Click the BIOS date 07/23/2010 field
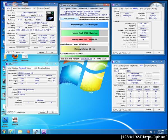This screenshot has width=168, height=140. point(37,94)
